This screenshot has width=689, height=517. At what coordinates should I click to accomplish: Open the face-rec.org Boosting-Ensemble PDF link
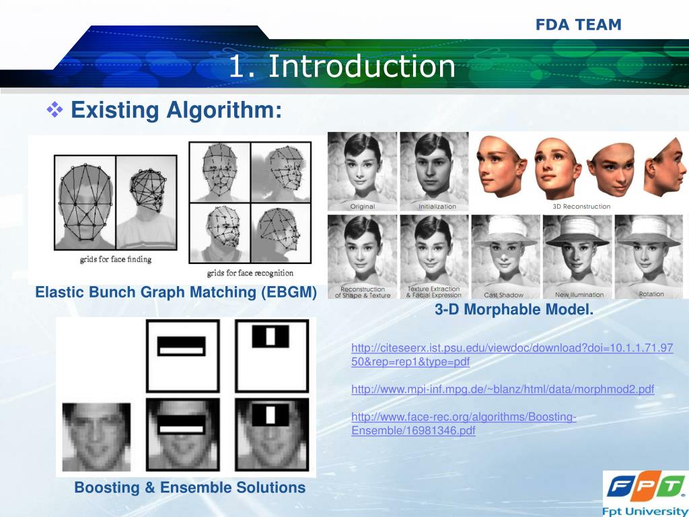tap(464, 423)
